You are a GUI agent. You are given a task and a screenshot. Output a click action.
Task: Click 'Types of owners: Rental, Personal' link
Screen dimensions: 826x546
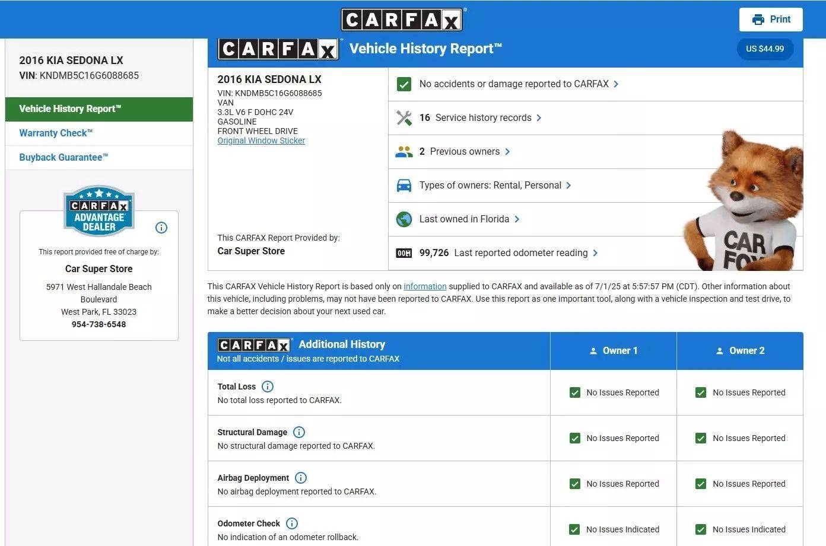tap(490, 186)
